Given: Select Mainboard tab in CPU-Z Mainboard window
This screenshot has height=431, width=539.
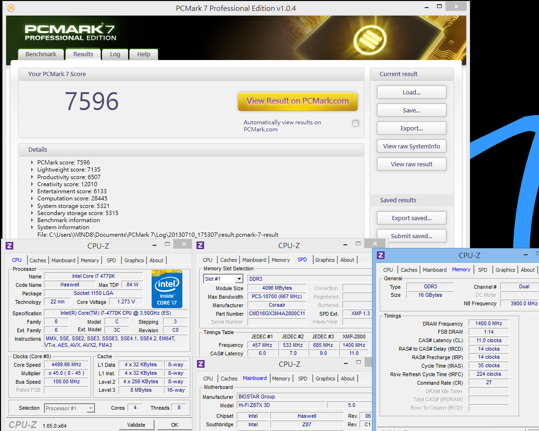Looking at the screenshot, I should pyautogui.click(x=255, y=378).
